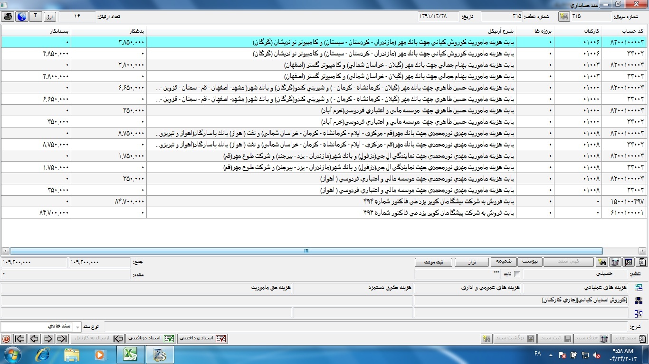Open Excel from the taskbar
Screen dimensions: 649x364
pos(130,355)
